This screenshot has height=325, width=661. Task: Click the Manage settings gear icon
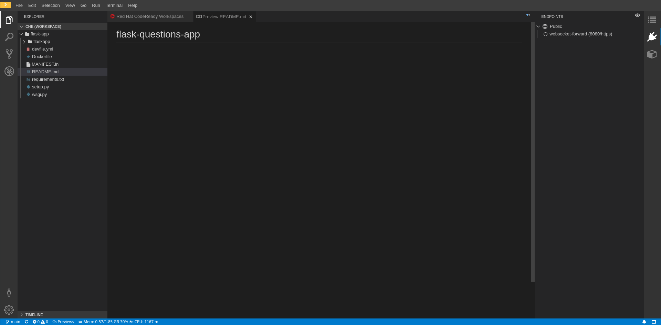(x=9, y=310)
